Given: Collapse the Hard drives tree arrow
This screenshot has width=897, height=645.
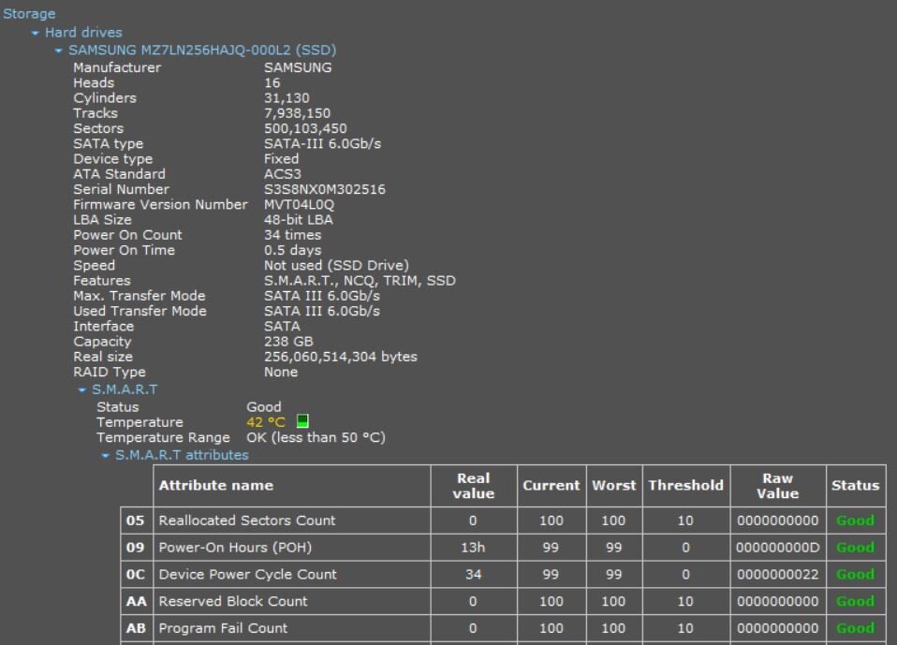Looking at the screenshot, I should (36, 33).
